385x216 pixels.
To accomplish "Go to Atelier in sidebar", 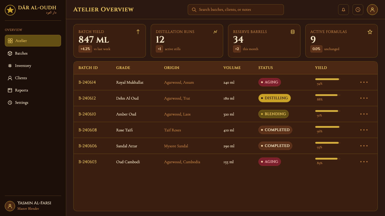I will point(33,41).
